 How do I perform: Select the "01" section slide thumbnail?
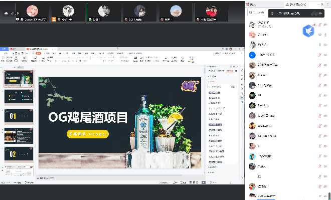tap(19, 116)
